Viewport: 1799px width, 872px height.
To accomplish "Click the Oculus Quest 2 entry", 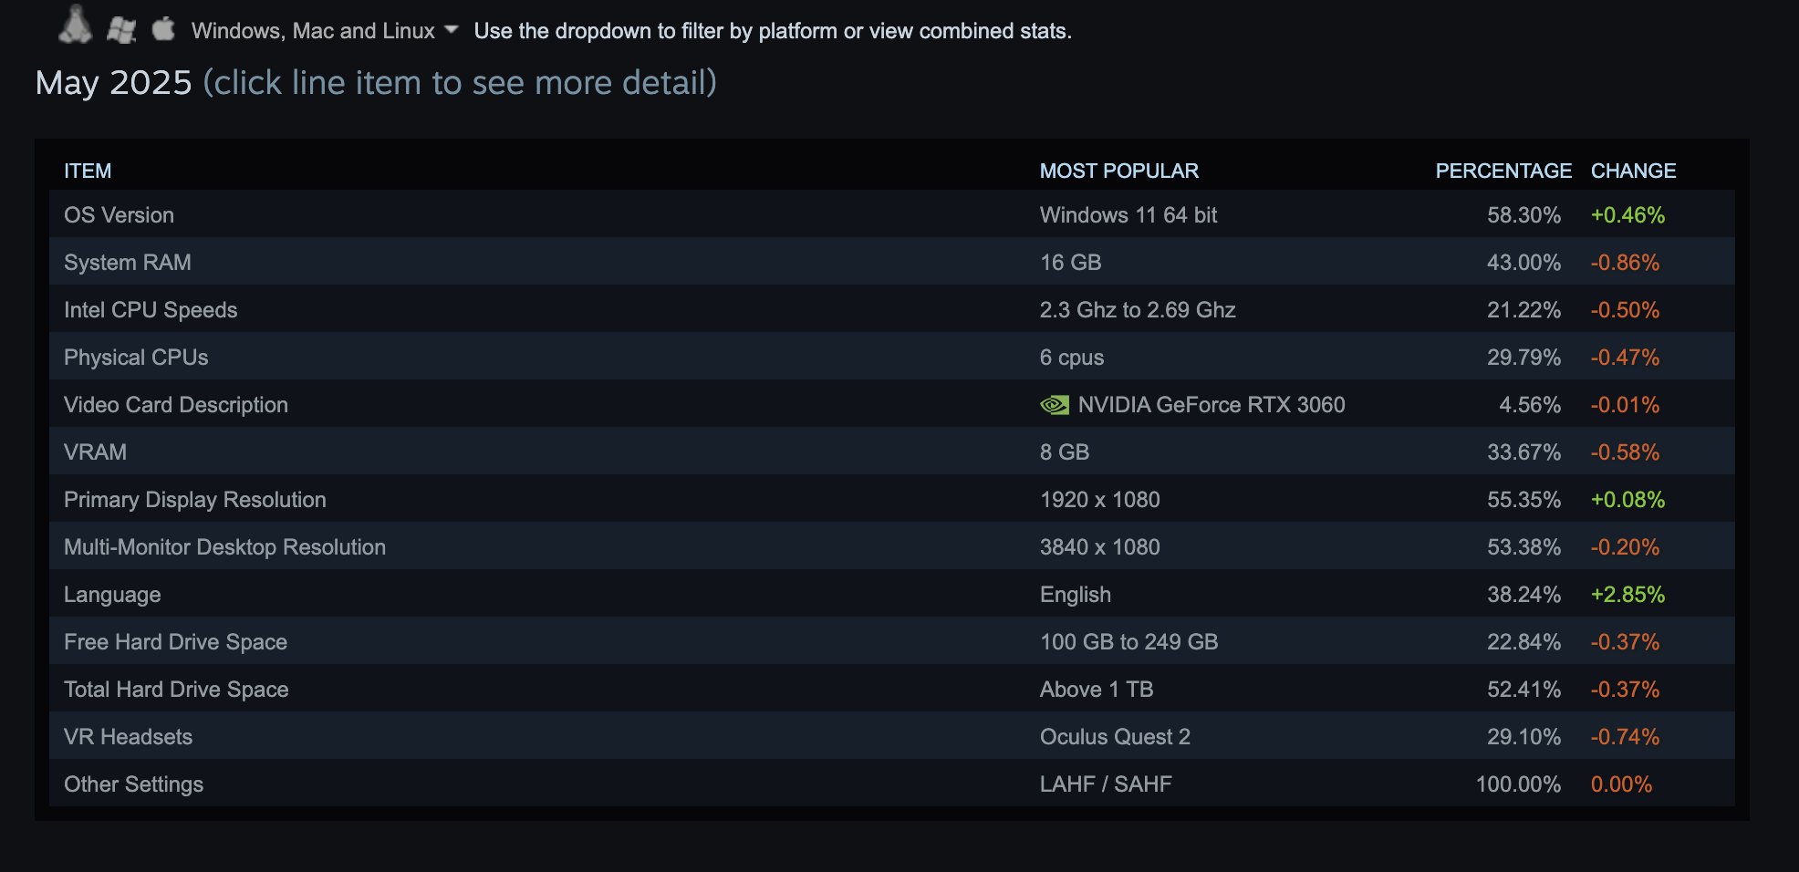I will [1115, 737].
